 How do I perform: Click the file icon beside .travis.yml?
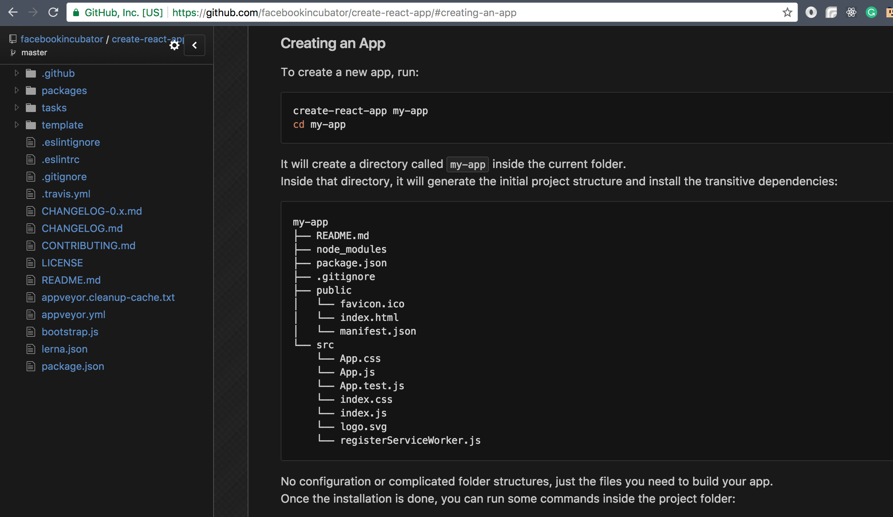(31, 194)
